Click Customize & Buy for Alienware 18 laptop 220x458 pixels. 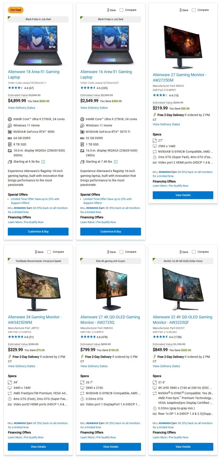coord(38,232)
